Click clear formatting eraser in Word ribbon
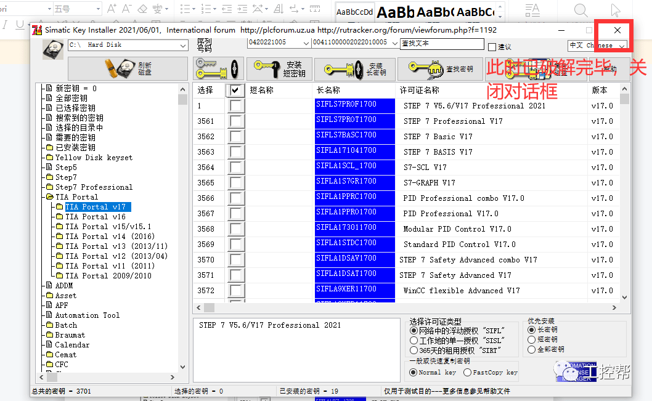The width and height of the screenshot is (652, 401). click(142, 8)
